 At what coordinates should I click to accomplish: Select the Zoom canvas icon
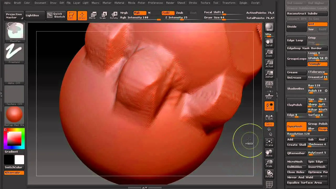(269, 53)
